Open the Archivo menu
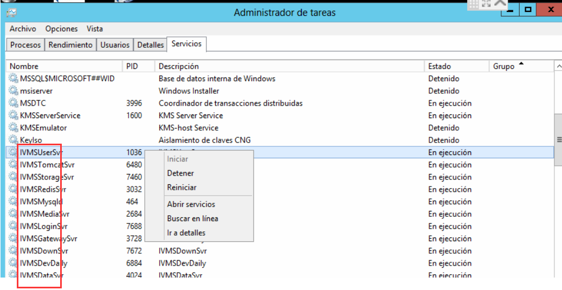 23,29
